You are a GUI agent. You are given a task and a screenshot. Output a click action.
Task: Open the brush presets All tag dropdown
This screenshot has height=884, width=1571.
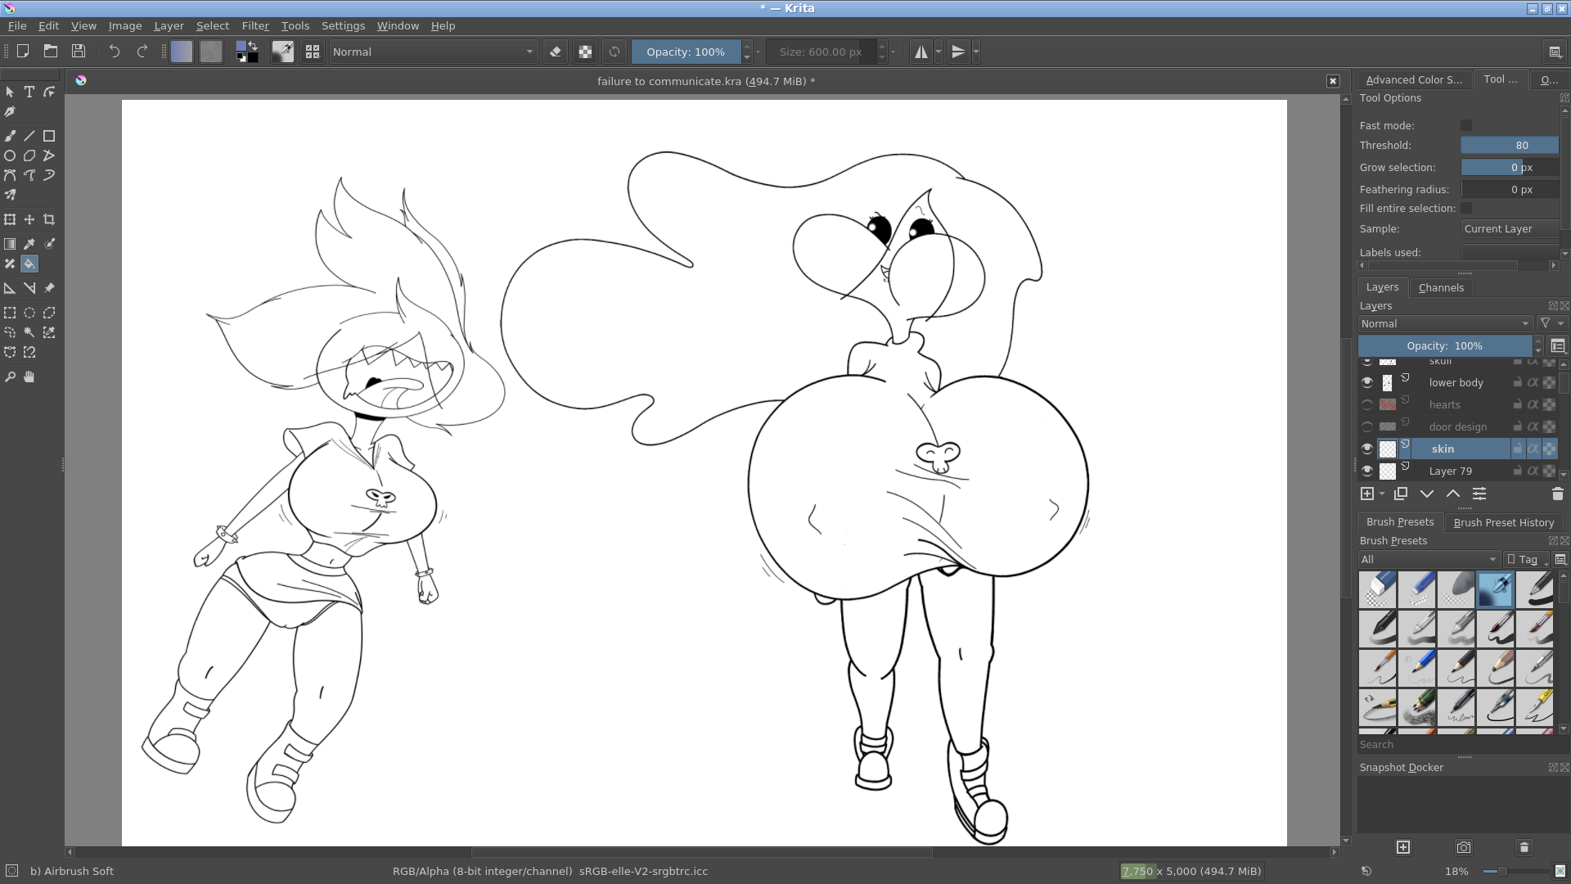click(1429, 559)
